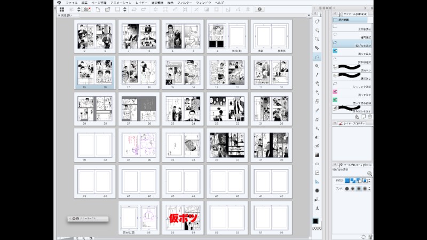Image resolution: width=427 pixels, height=240 pixels.
Task: Select the Eyedropper tool in tool palette
Action: 317,75
